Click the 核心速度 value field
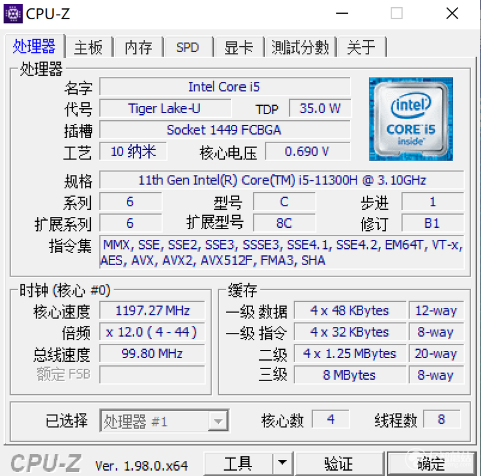This screenshot has height=476, width=481. [152, 310]
